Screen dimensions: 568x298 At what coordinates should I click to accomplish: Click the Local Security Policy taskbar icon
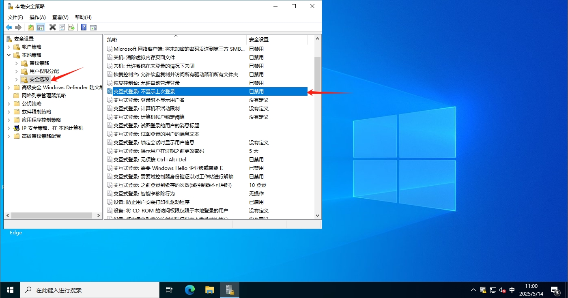[x=230, y=290]
